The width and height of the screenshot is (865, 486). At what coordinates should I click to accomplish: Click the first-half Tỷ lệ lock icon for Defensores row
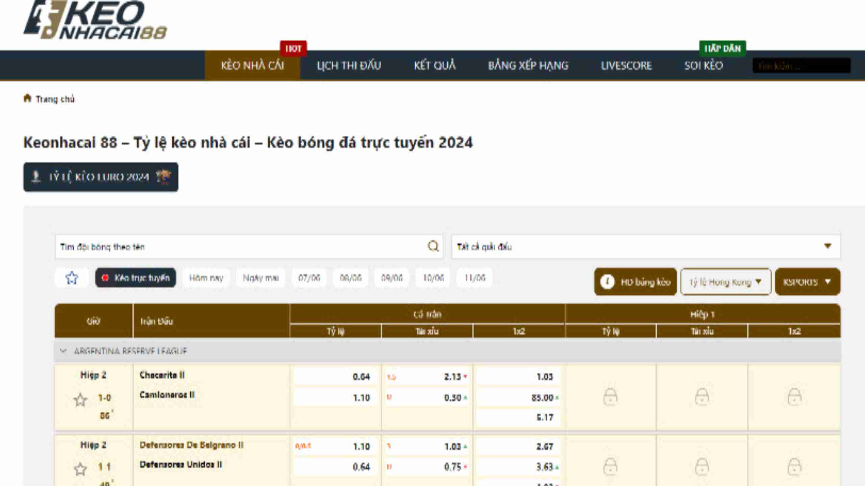pyautogui.click(x=610, y=467)
